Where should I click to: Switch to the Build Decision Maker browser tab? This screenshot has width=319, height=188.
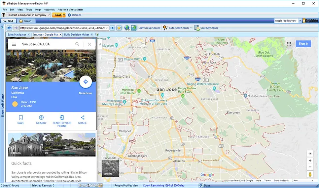tap(76, 35)
